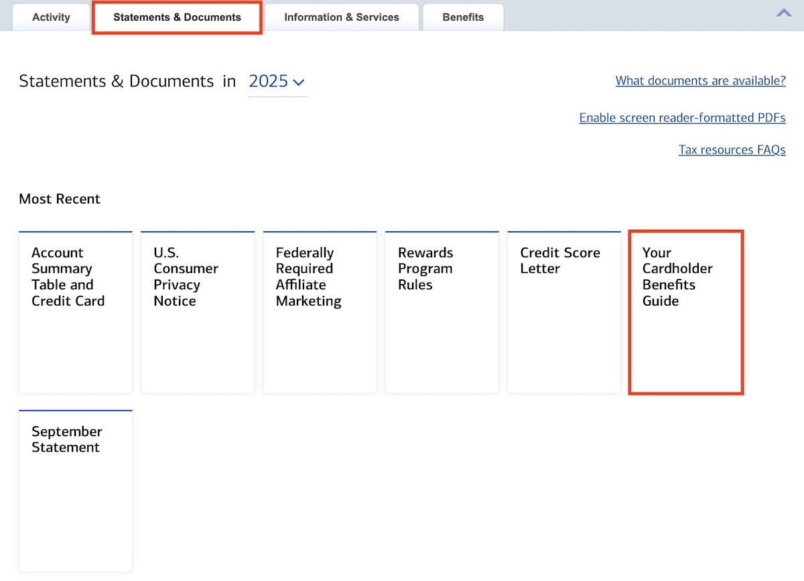Image resolution: width=804 pixels, height=581 pixels.
Task: Click the word 'in' before the year
Action: pyautogui.click(x=230, y=82)
